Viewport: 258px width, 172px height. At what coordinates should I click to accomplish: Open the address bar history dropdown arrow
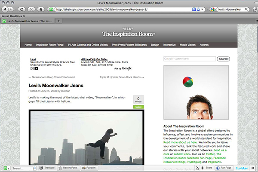click(202, 9)
